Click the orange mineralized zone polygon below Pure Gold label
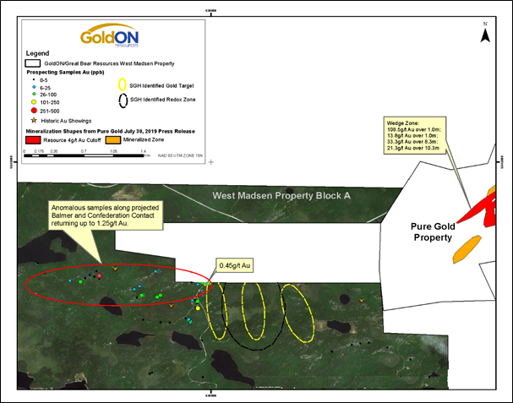Screen dimensions: 513x403 tap(467, 249)
